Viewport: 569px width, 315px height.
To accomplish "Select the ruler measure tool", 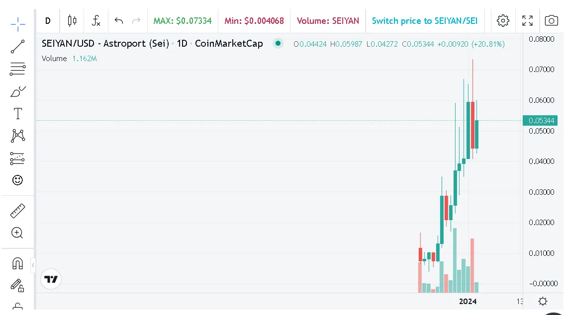I will [17, 211].
